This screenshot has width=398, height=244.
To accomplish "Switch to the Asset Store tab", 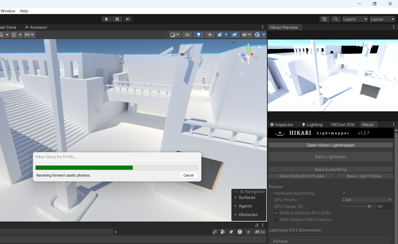I will (x=8, y=27).
